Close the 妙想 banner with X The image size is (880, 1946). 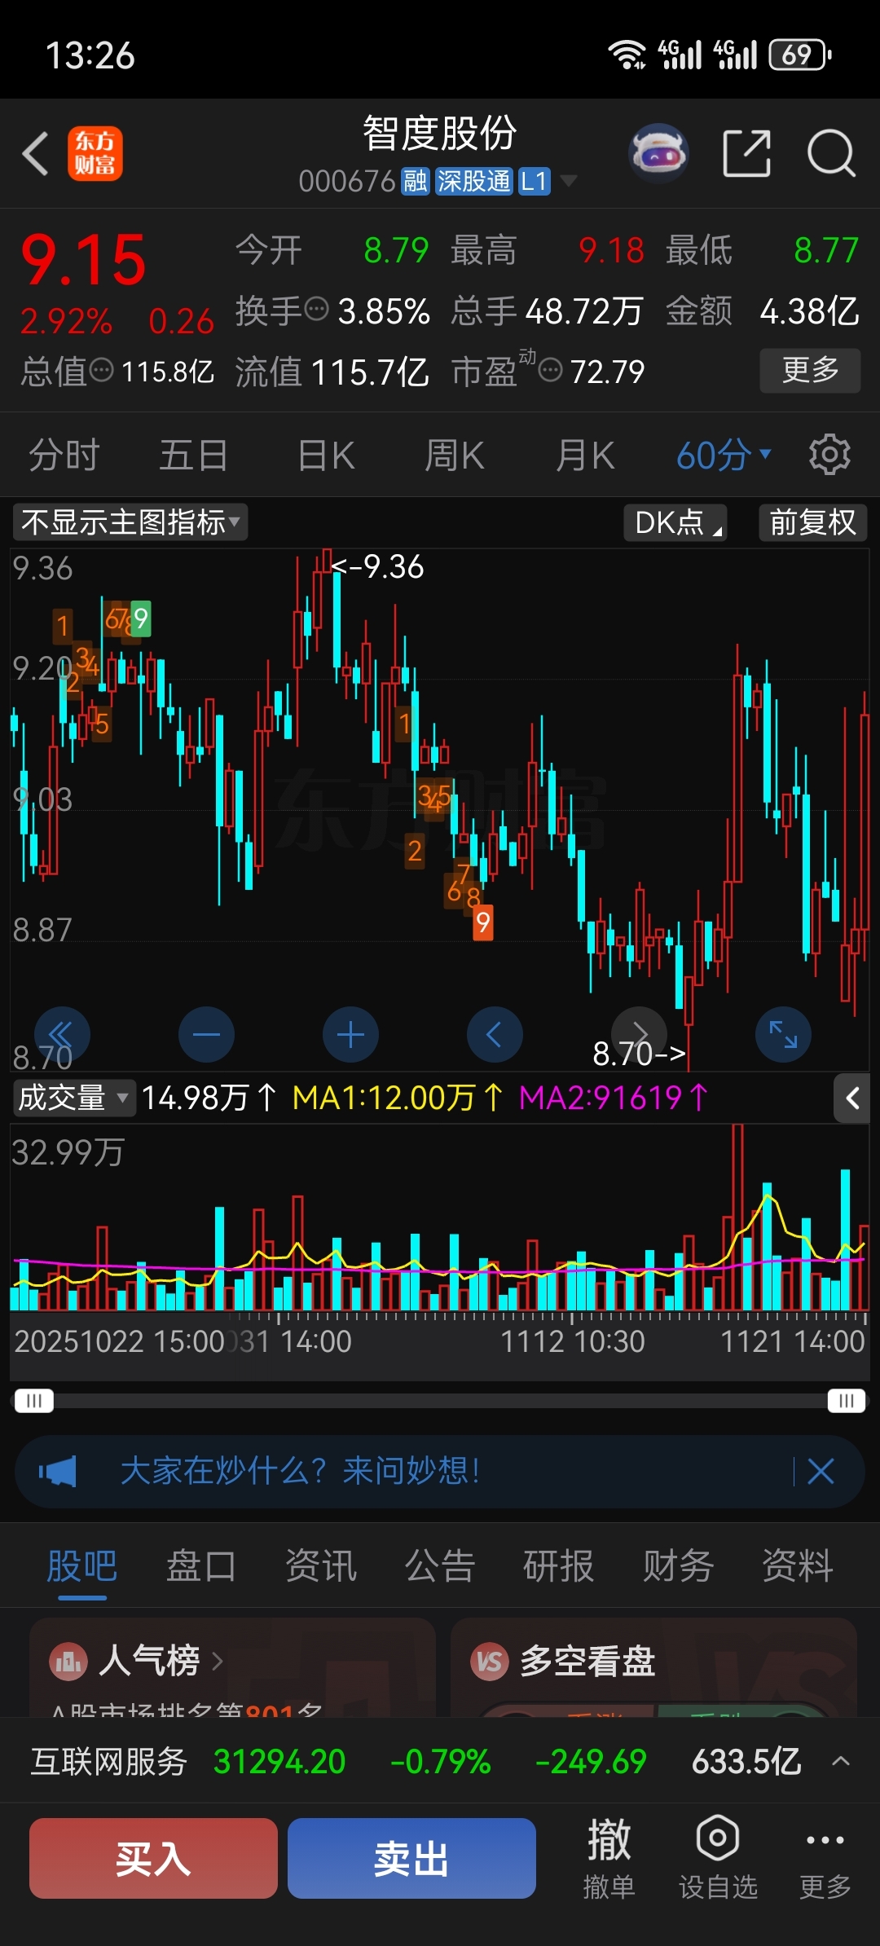click(x=821, y=1472)
